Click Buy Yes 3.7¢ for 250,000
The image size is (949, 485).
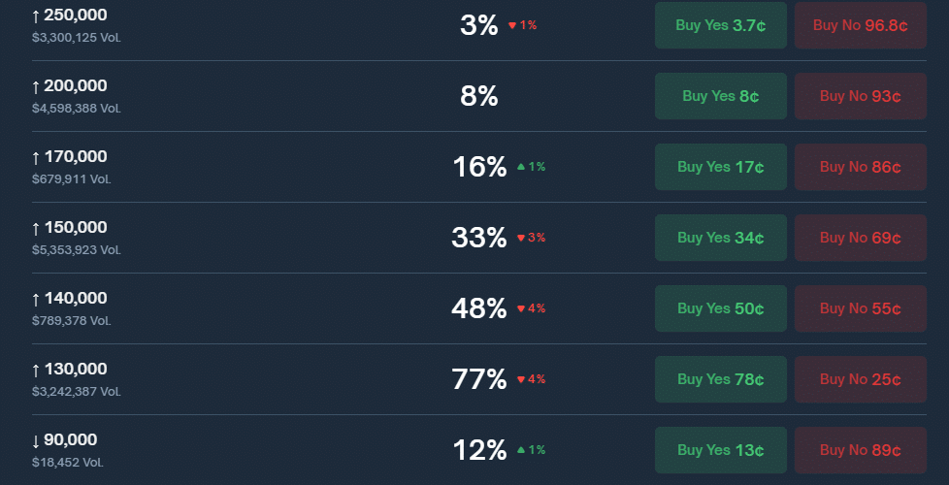[x=720, y=25]
